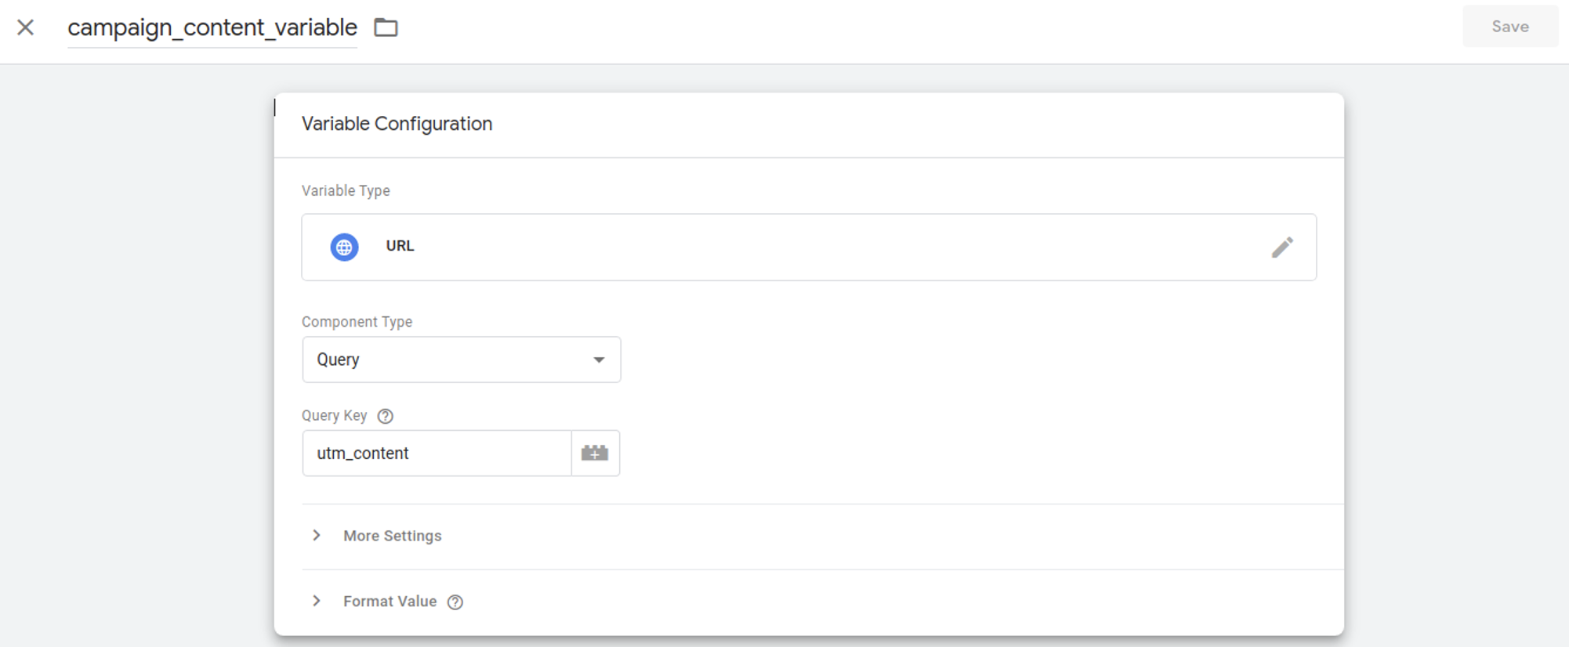Expand Format Value chevron

coord(317,602)
